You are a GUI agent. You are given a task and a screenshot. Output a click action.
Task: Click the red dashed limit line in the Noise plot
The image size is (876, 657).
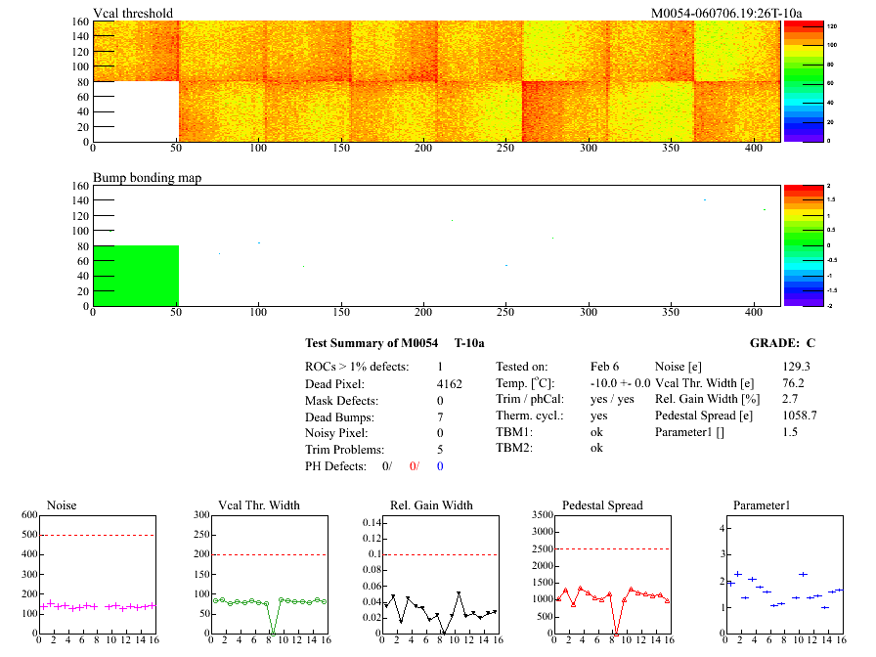(x=97, y=535)
